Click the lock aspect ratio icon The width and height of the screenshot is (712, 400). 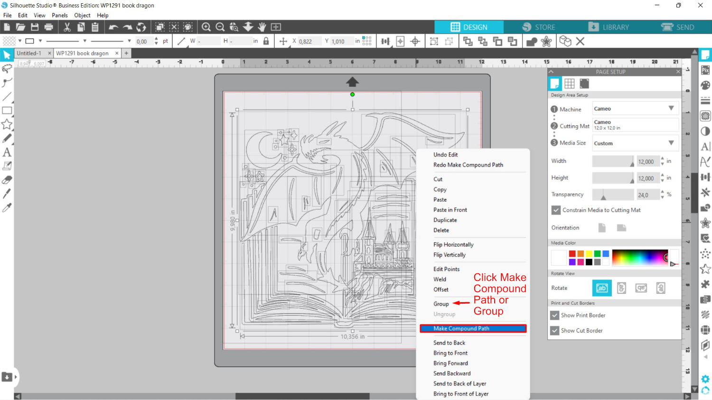pos(266,41)
